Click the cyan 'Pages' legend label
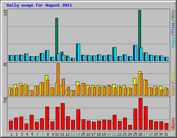Viewport: 177px width, 138px height. tap(173, 42)
